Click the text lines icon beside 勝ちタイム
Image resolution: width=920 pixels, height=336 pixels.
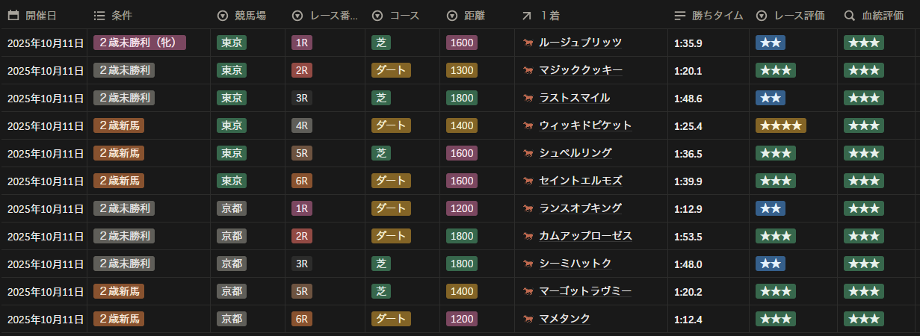(x=679, y=16)
